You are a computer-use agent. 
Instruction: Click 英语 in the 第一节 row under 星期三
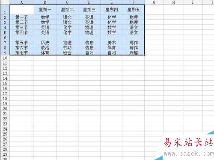click(89, 17)
